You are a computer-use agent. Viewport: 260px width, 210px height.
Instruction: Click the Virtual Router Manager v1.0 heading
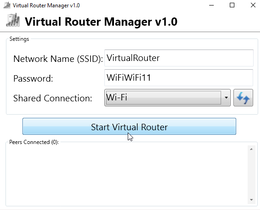[101, 22]
